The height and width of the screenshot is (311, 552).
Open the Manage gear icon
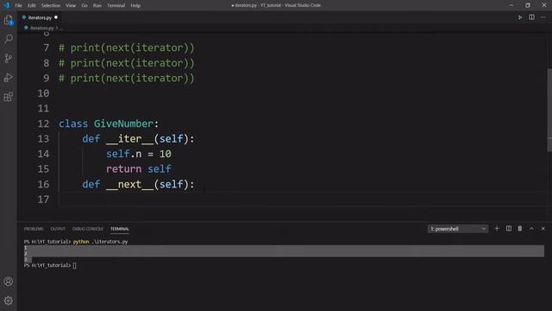9,301
